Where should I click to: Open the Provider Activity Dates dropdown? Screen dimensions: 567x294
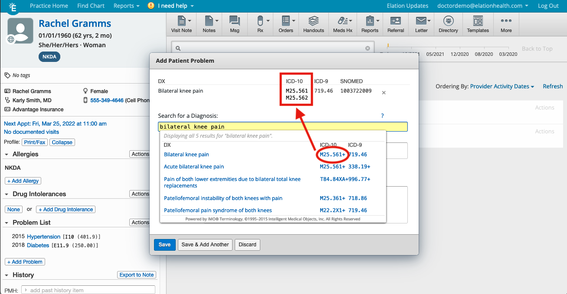pyautogui.click(x=502, y=86)
